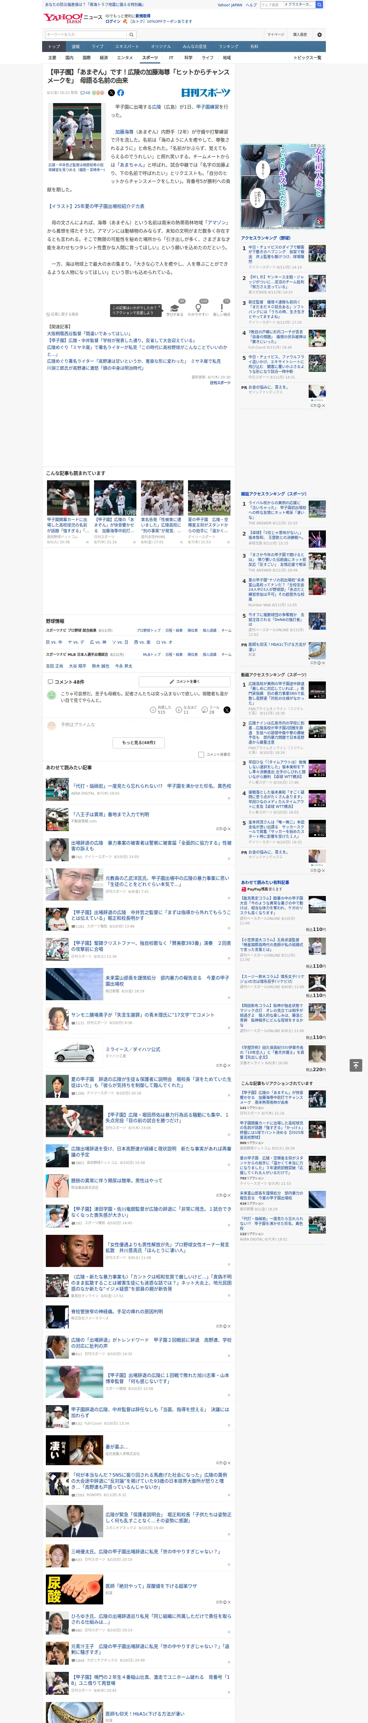Open the 【イラスト】25年夏の甲子園出場校紹介デカ表 link
Screen dimensions: 368x1723
[95, 206]
